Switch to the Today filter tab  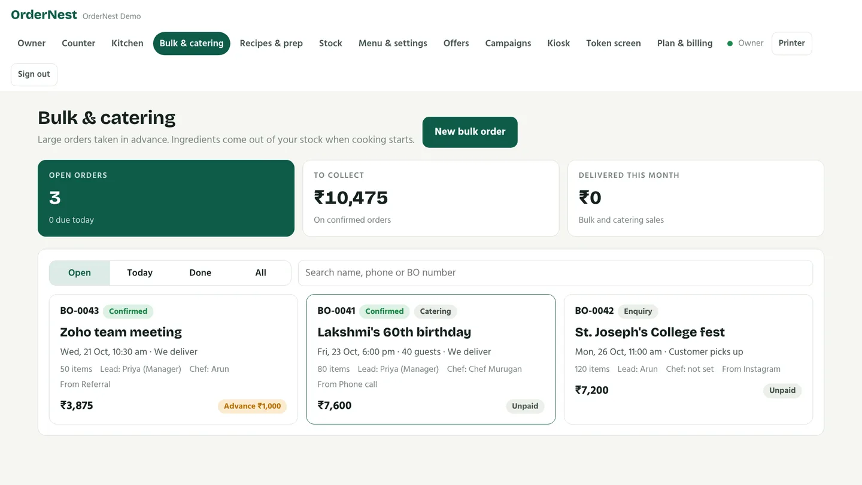(140, 272)
